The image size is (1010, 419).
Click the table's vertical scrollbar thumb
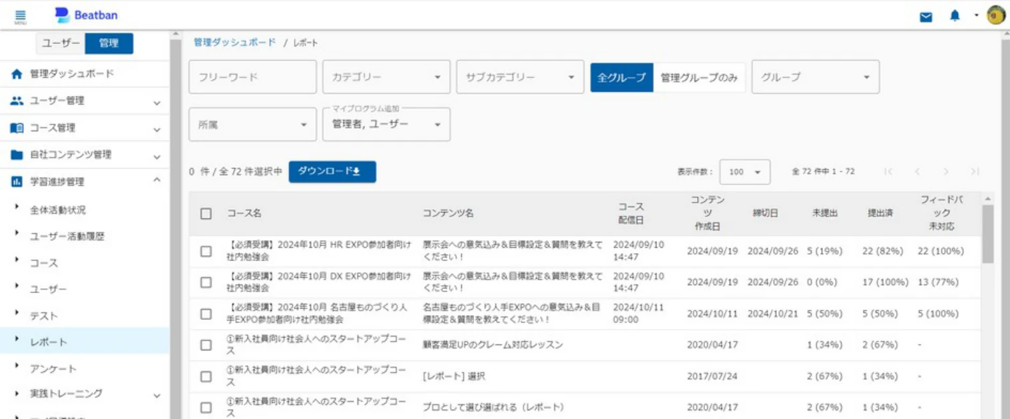tap(988, 233)
